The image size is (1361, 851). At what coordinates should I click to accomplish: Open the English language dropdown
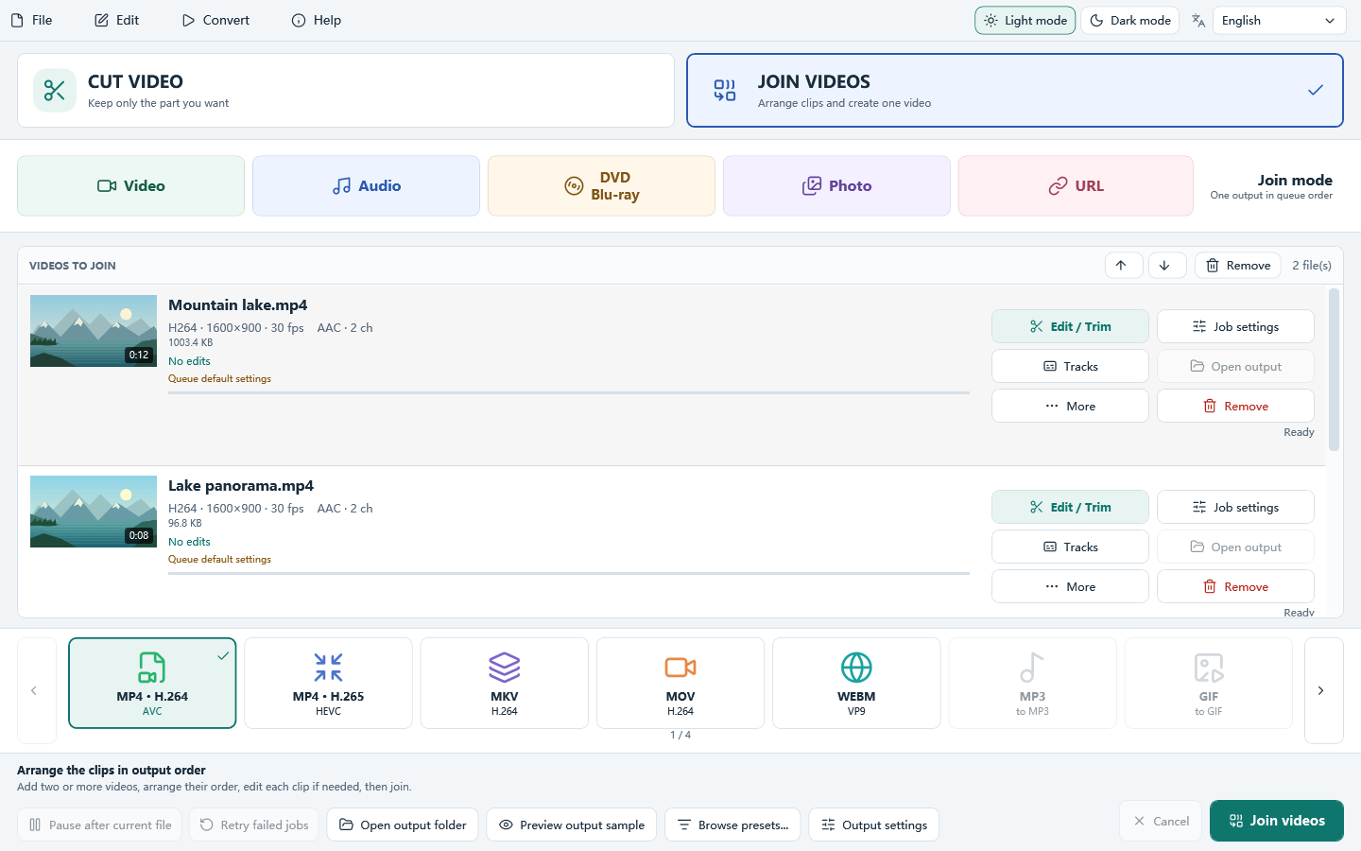click(1279, 21)
